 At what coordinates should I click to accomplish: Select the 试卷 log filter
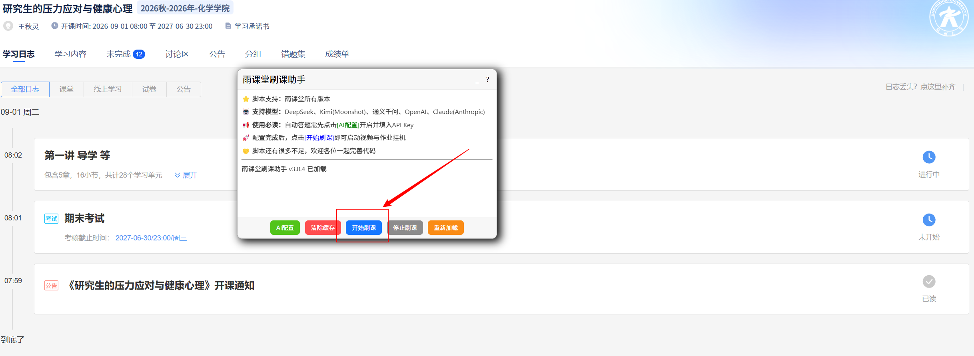(150, 89)
